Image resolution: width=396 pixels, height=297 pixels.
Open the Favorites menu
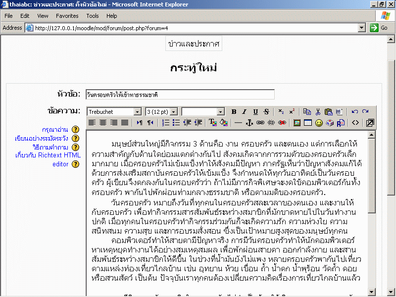click(x=67, y=16)
